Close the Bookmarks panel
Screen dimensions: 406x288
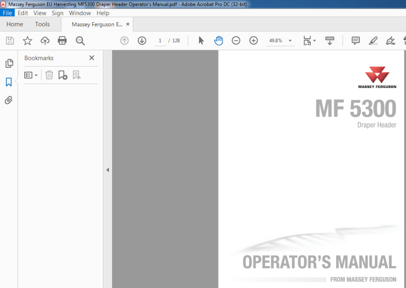(92, 58)
